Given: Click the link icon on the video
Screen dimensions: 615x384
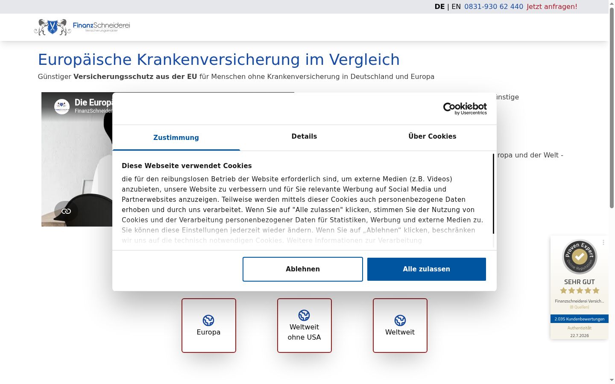Looking at the screenshot, I should pos(66,211).
